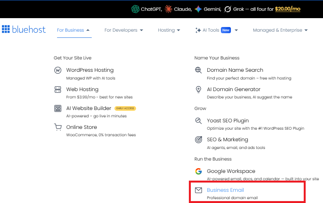Click the Claude starburst icon in banner

[x=168, y=9]
